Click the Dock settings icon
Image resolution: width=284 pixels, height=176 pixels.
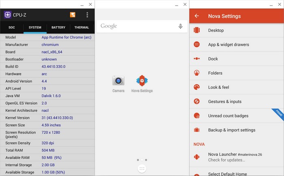[197, 59]
